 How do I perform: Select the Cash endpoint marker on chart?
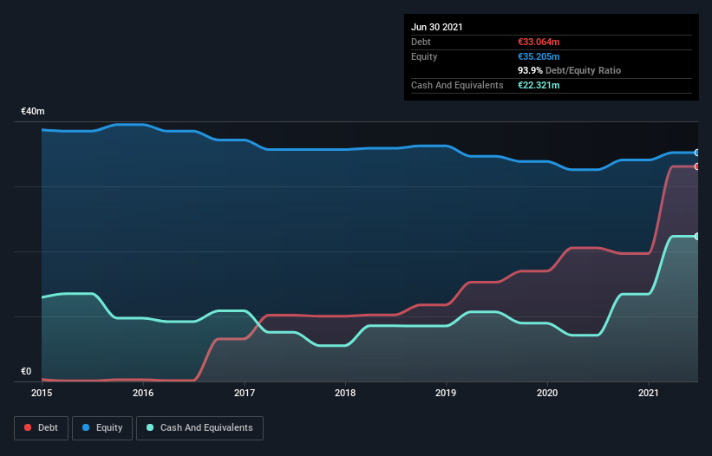(x=696, y=237)
